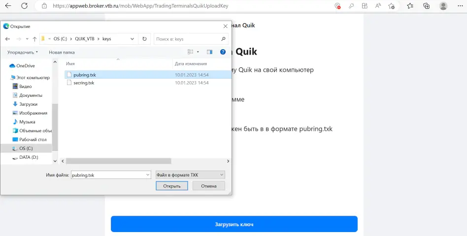Select the secring.txk file
The width and height of the screenshot is (467, 236).
click(148, 83)
